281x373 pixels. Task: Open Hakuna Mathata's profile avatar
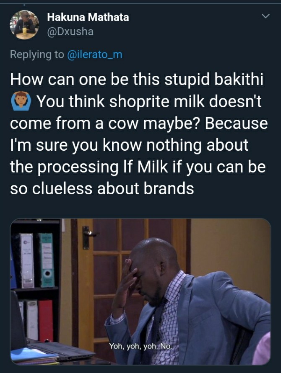(x=24, y=25)
